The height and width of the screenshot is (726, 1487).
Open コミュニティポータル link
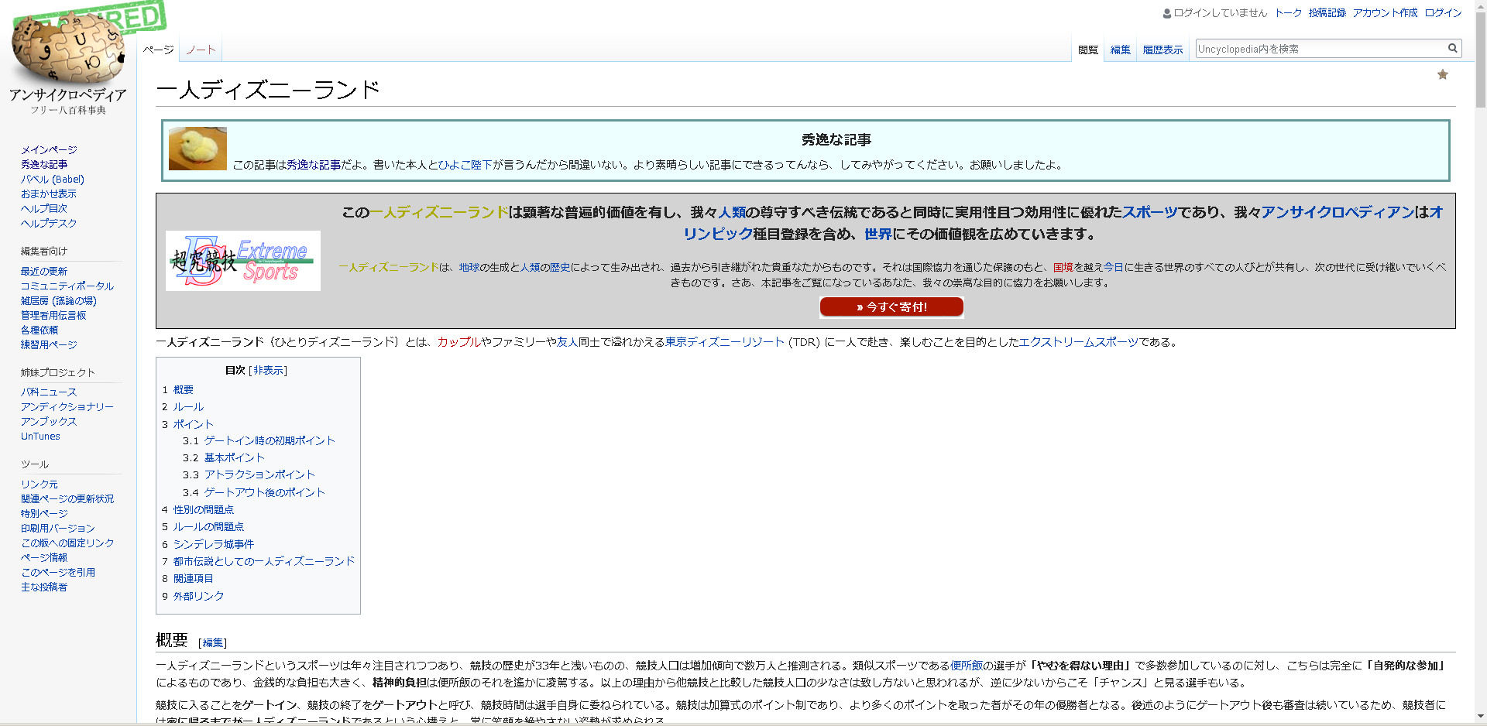point(67,286)
